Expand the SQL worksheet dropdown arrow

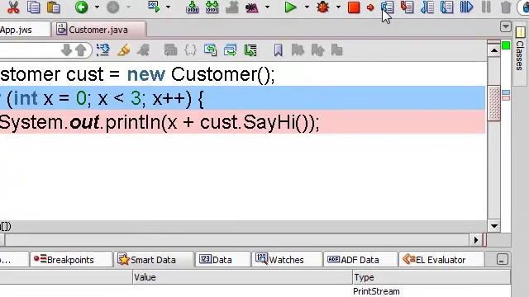click(x=168, y=7)
